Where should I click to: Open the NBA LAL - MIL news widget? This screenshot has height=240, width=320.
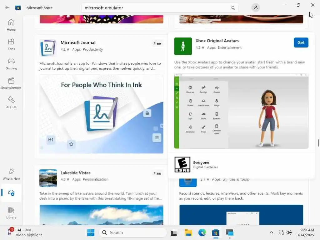(25, 232)
